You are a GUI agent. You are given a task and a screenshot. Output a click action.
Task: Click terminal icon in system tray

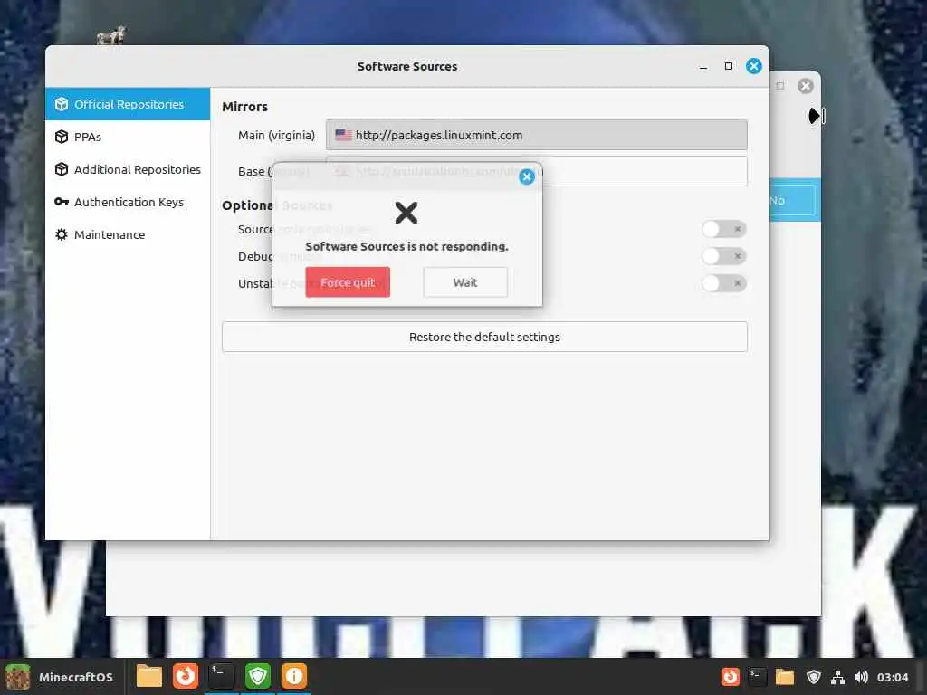coord(757,677)
